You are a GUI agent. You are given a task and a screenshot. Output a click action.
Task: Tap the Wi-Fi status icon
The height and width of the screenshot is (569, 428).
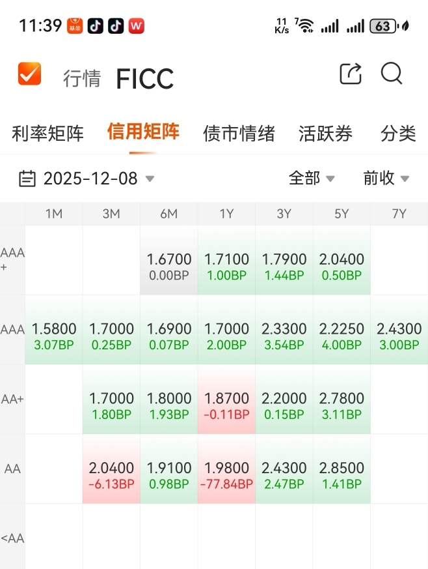pos(304,26)
